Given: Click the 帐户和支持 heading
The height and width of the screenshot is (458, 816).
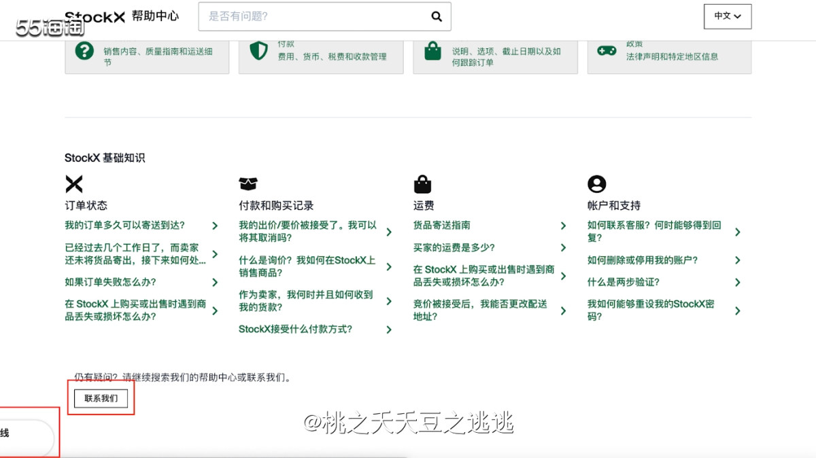Looking at the screenshot, I should coord(614,205).
